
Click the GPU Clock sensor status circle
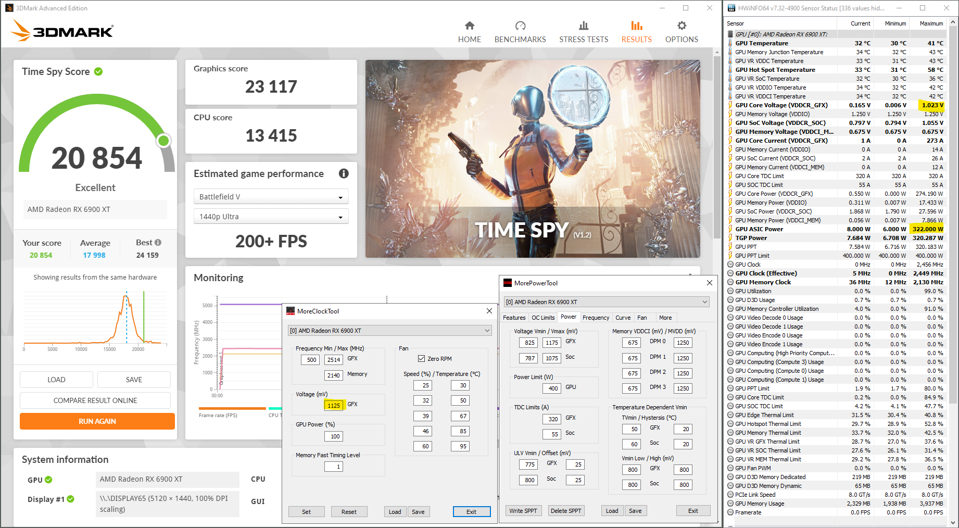tap(730, 265)
